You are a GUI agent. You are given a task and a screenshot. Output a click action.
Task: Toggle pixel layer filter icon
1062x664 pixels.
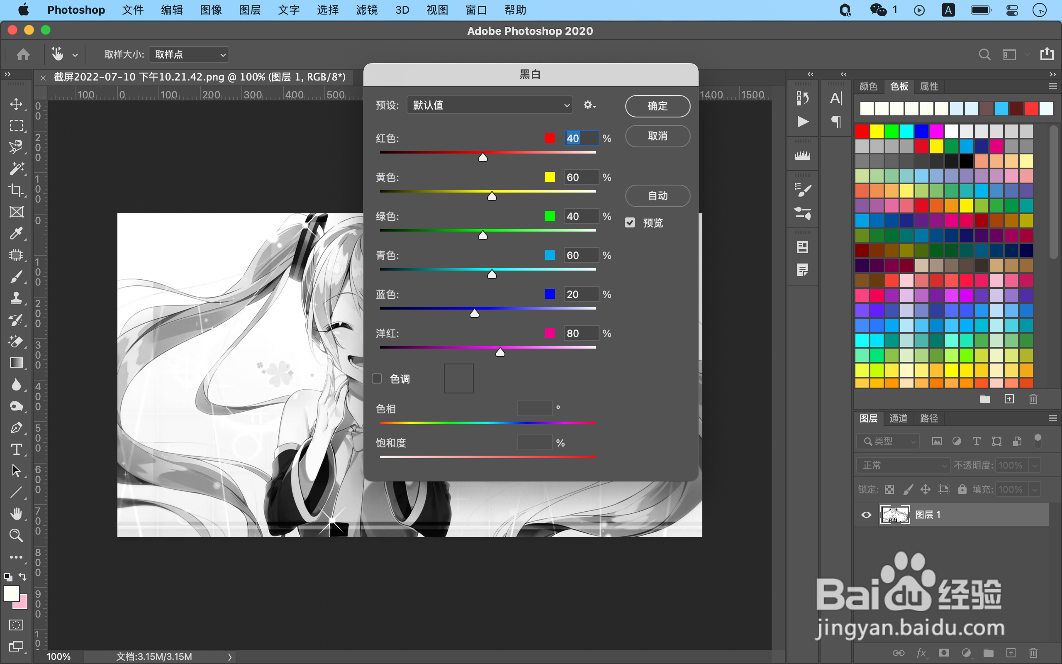(x=936, y=441)
